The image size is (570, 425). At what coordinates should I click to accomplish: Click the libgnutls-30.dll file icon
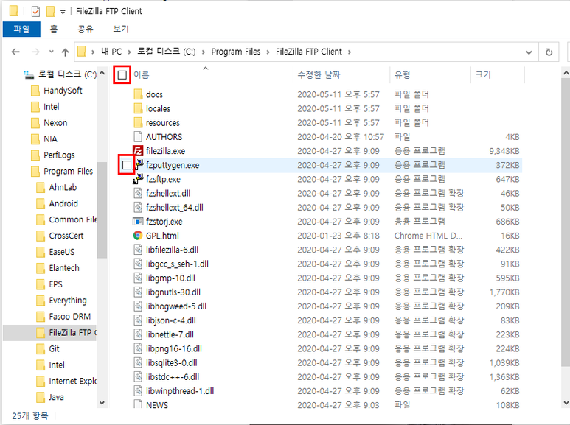pyautogui.click(x=138, y=292)
